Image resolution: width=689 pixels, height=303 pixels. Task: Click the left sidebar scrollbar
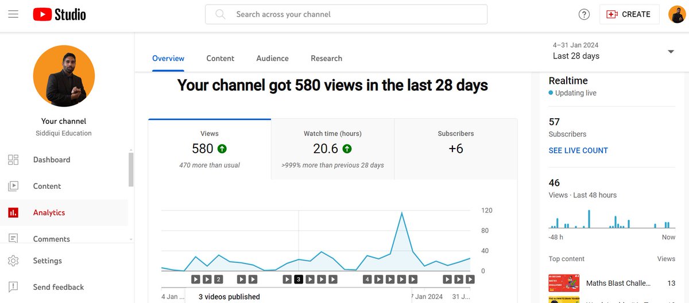131,169
